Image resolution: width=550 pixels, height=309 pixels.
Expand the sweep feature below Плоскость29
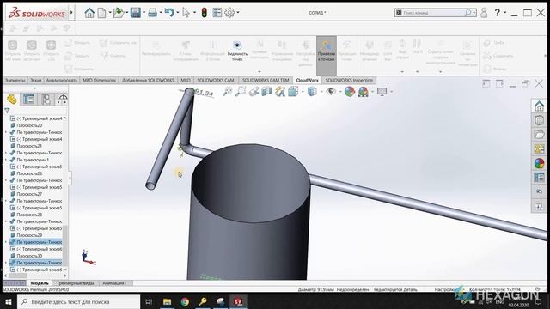[6, 242]
